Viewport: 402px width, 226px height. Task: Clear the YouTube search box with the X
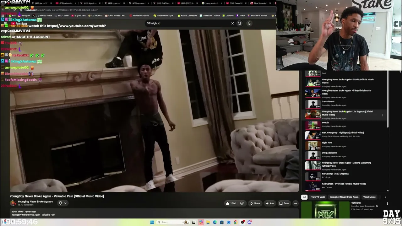(232, 23)
